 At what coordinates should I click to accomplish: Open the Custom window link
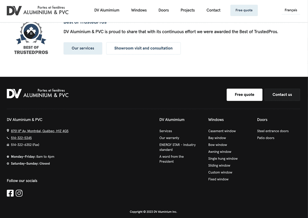click(x=220, y=172)
